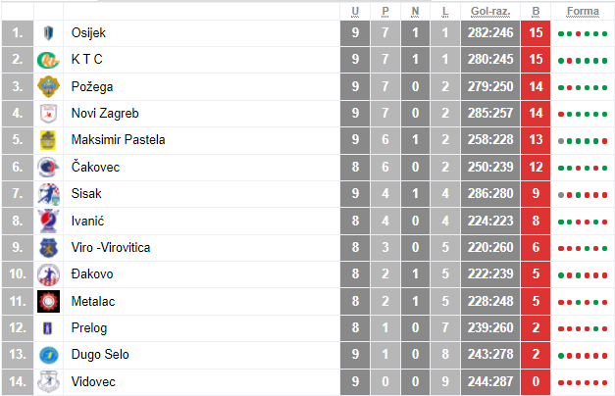Click the Osijek club logo
Screen dimensions: 615x396
coord(48,33)
